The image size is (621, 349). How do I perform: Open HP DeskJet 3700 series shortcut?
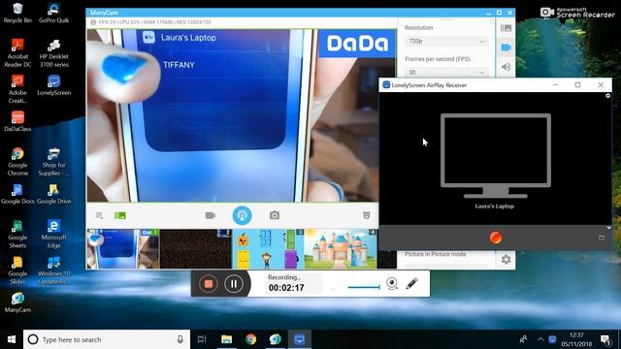54,53
